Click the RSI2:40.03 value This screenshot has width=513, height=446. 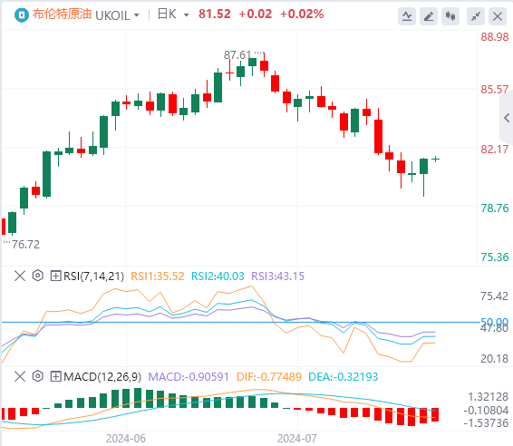click(218, 276)
